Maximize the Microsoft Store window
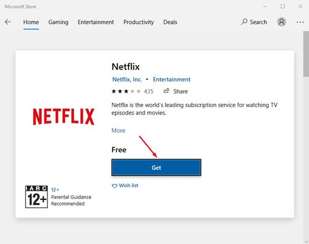 point(283,6)
